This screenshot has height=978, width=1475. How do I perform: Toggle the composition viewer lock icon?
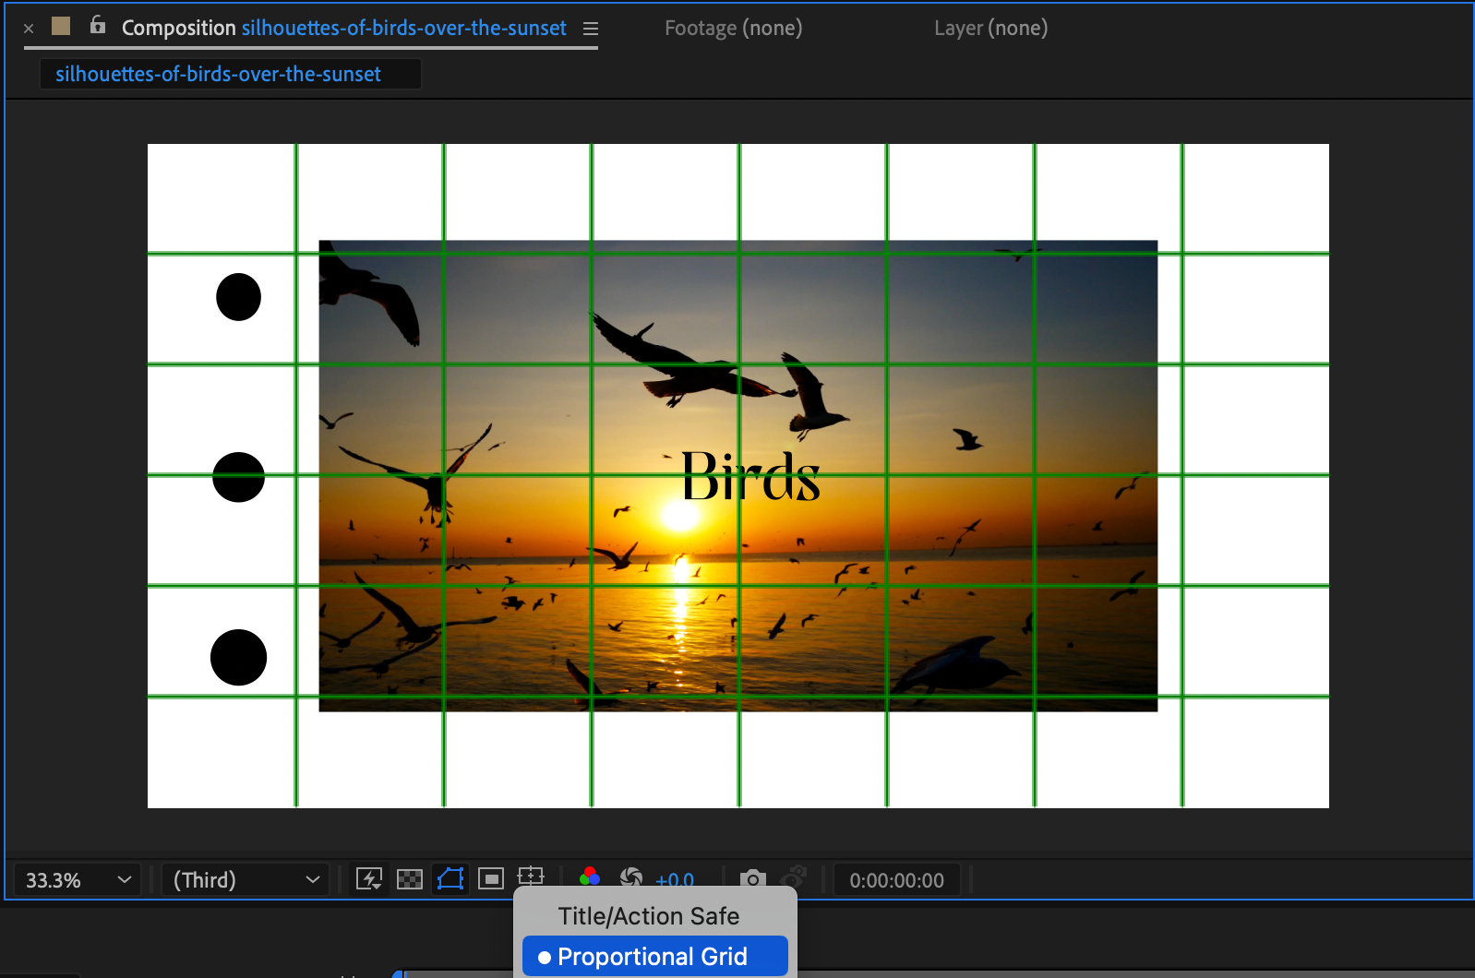pos(98,26)
